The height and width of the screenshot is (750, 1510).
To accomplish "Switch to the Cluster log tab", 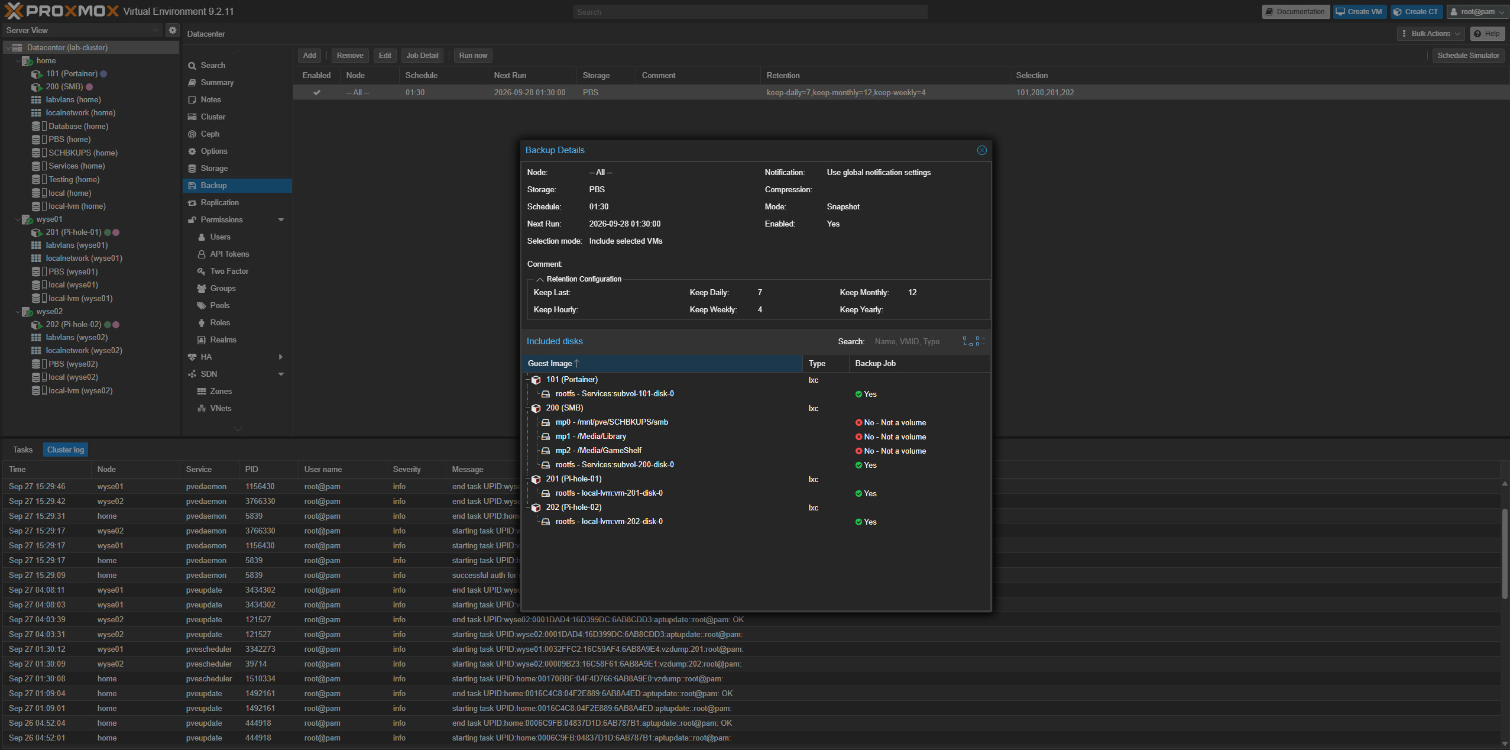I will click(x=66, y=450).
